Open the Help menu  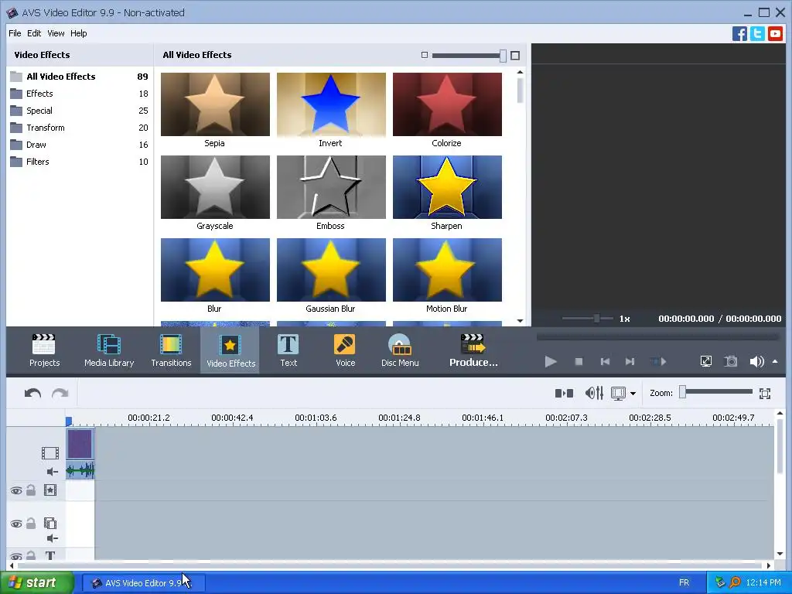78,33
